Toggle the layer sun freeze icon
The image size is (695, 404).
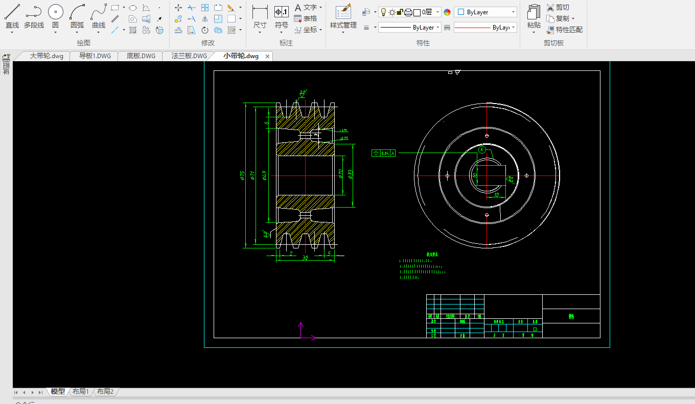[392, 12]
